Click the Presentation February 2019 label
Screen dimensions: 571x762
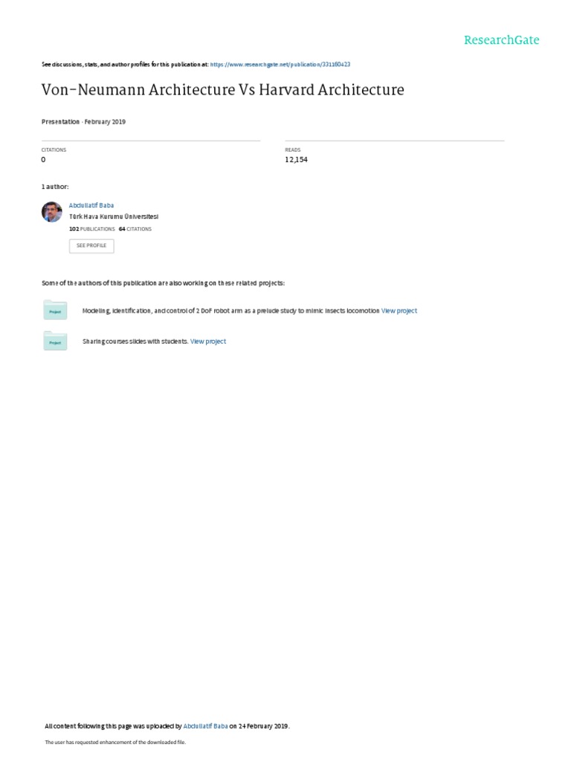pyautogui.click(x=83, y=121)
